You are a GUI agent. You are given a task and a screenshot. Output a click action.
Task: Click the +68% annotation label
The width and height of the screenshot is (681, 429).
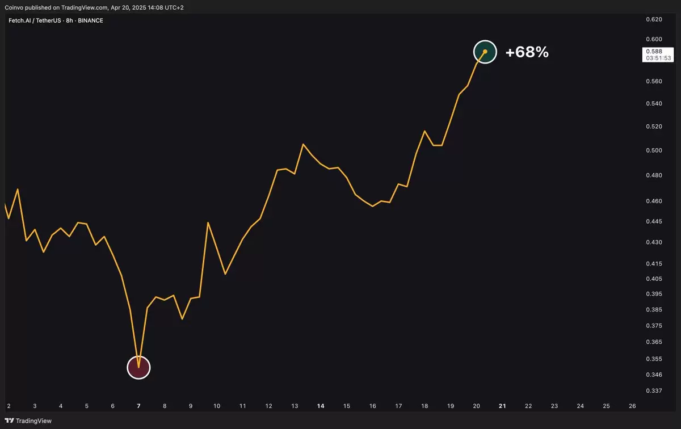(527, 52)
